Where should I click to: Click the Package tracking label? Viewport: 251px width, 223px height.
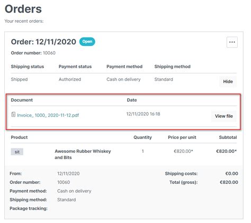29,209
